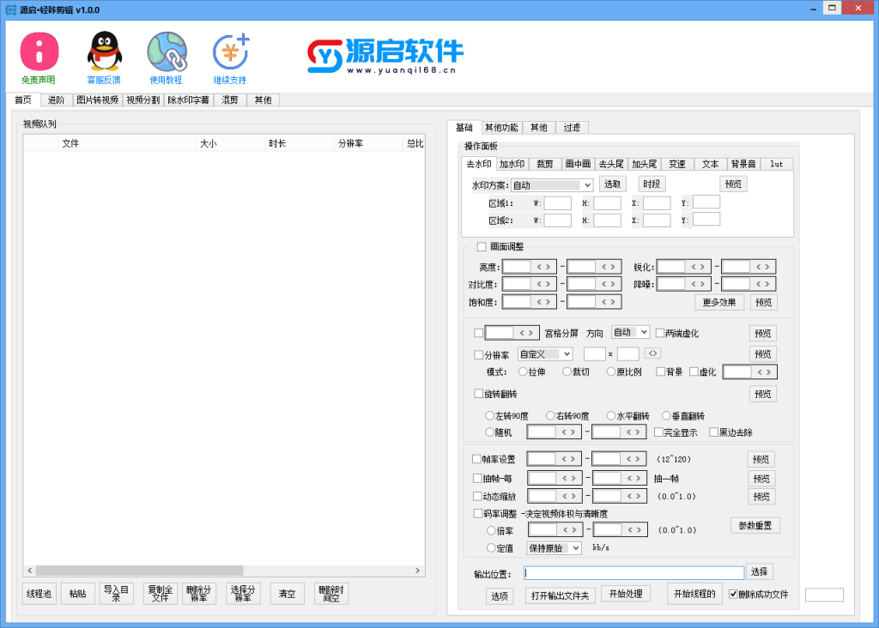
Task: Open the 画中画 tab
Action: (578, 164)
